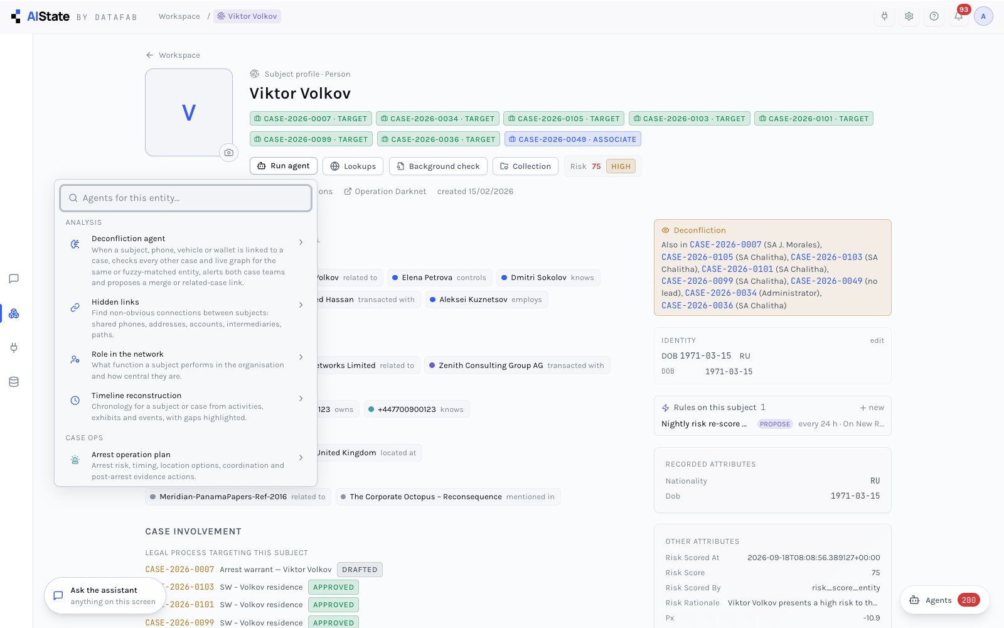Expand the Role in the network chevron
This screenshot has width=1004, height=628.
point(301,357)
